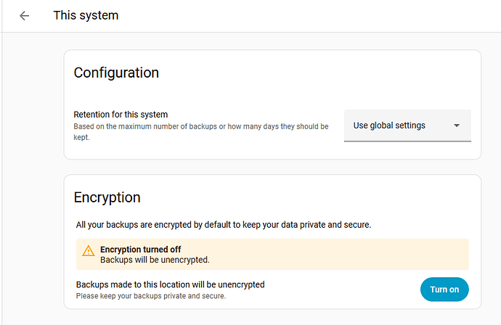Click the "This system" page title
This screenshot has width=501, height=325.
[86, 15]
